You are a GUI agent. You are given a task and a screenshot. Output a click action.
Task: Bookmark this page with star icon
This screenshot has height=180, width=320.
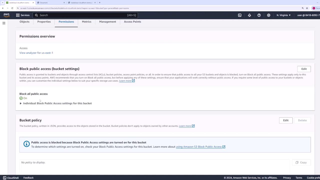pyautogui.click(x=307, y=8)
